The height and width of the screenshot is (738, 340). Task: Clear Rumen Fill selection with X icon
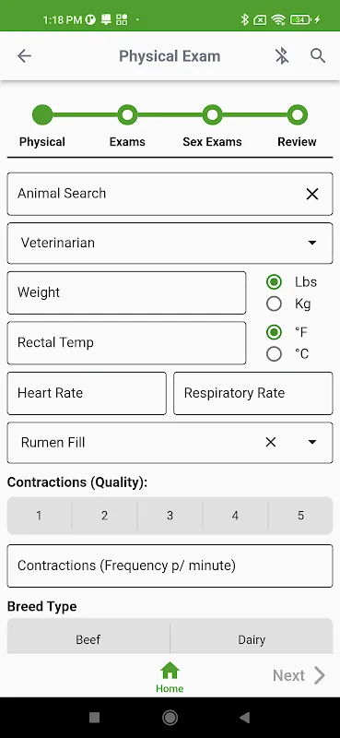(x=270, y=442)
